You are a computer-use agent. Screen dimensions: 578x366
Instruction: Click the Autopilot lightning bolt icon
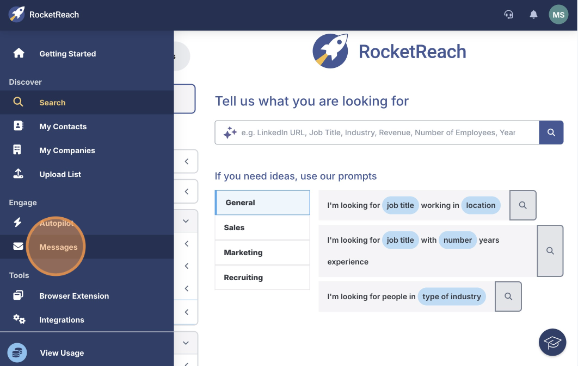pos(18,222)
